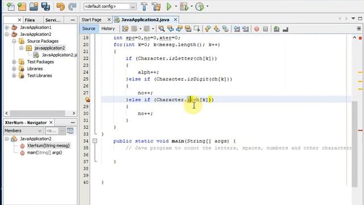
Task: Collapse the JavaApplication2 project node
Action: coord(7,34)
